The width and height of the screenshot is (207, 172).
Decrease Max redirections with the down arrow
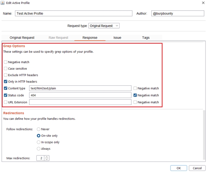[x=47, y=159]
